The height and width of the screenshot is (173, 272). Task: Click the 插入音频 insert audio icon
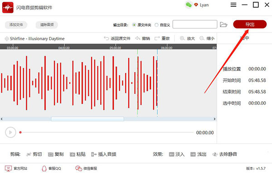point(94,154)
